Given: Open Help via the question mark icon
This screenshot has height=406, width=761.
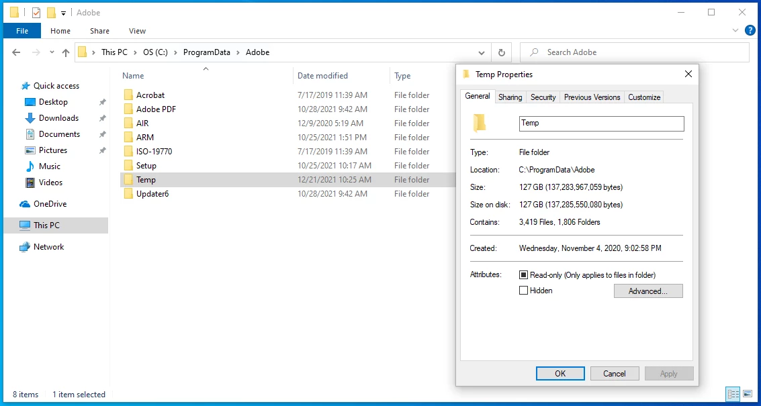Looking at the screenshot, I should [750, 31].
